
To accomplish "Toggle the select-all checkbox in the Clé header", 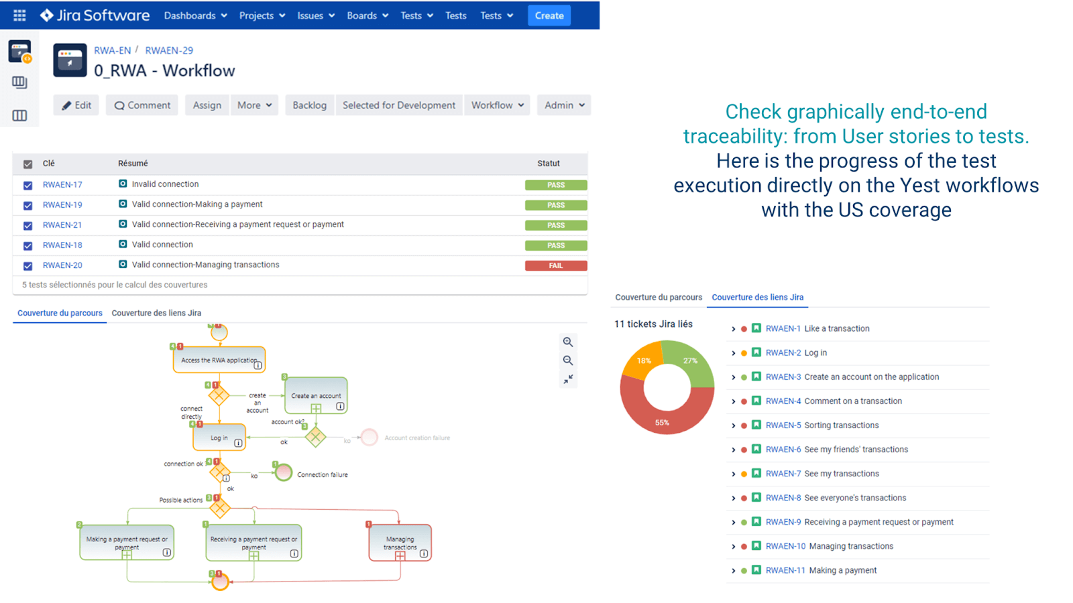I will click(x=27, y=163).
